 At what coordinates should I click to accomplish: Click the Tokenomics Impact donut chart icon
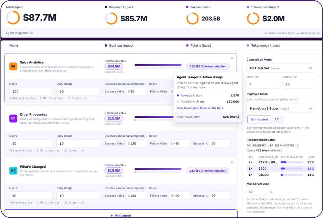(x=253, y=19)
